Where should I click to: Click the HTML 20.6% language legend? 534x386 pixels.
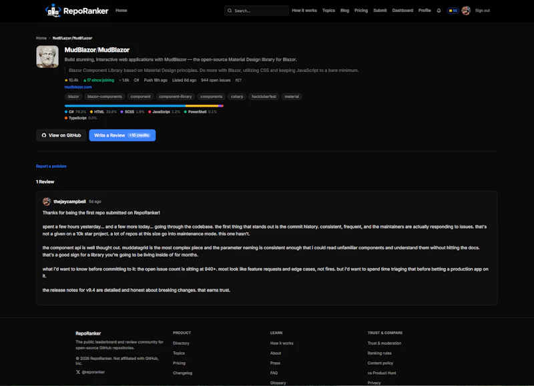(x=103, y=112)
